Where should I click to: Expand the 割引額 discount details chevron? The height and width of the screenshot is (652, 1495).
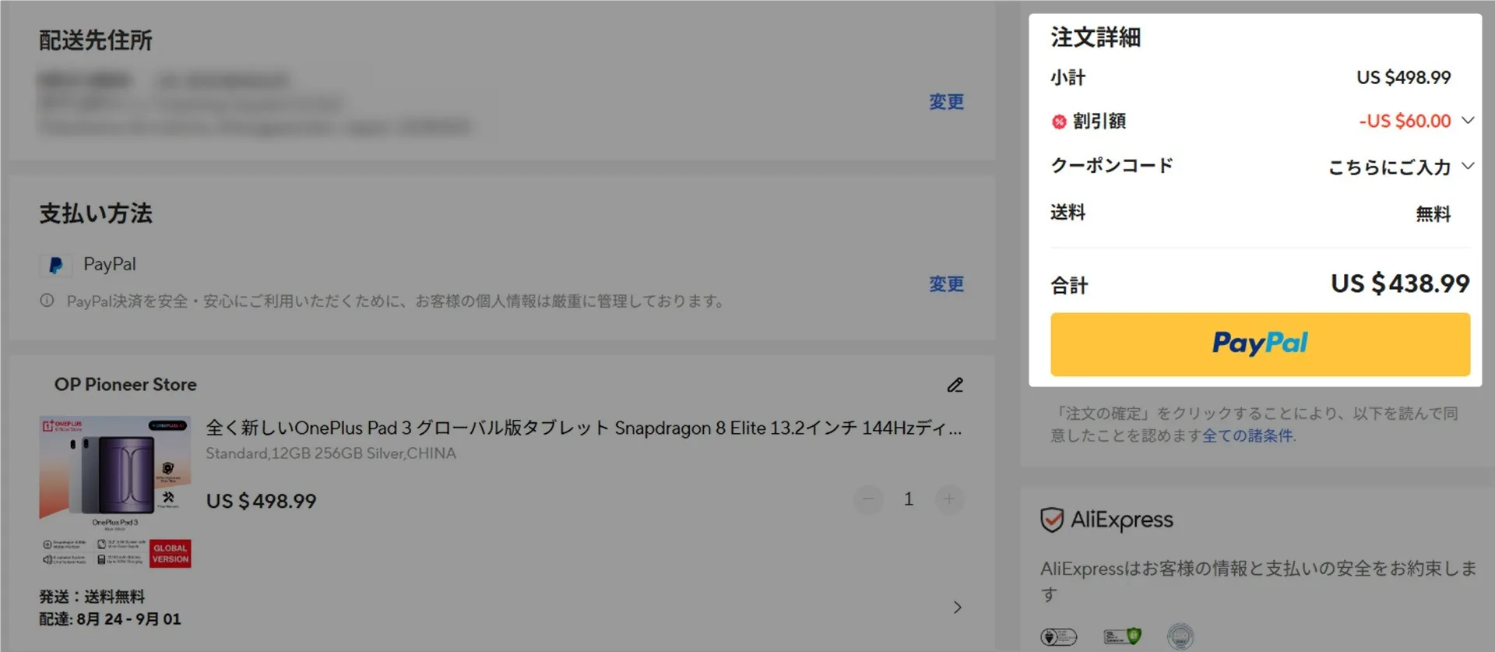[x=1468, y=121]
